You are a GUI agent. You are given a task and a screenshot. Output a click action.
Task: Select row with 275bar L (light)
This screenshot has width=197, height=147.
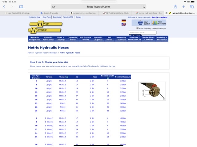(81, 96)
